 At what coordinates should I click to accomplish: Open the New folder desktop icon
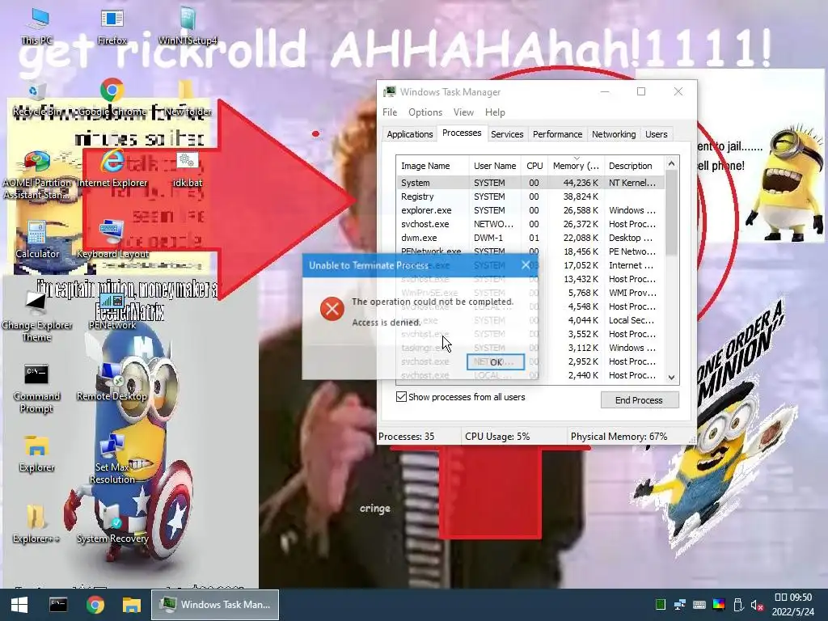click(x=188, y=99)
